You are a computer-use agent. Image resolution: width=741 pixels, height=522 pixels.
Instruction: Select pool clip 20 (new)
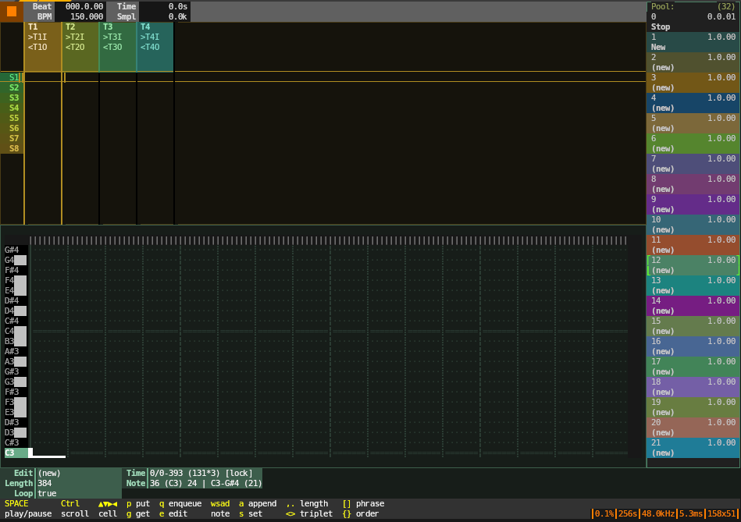(x=693, y=428)
